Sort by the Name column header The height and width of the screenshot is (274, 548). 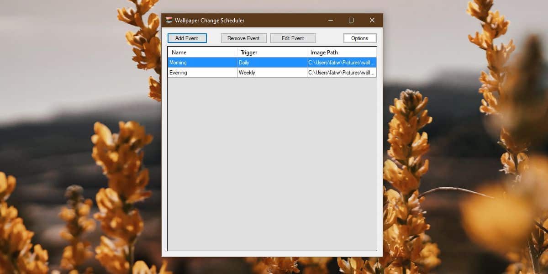(x=202, y=53)
